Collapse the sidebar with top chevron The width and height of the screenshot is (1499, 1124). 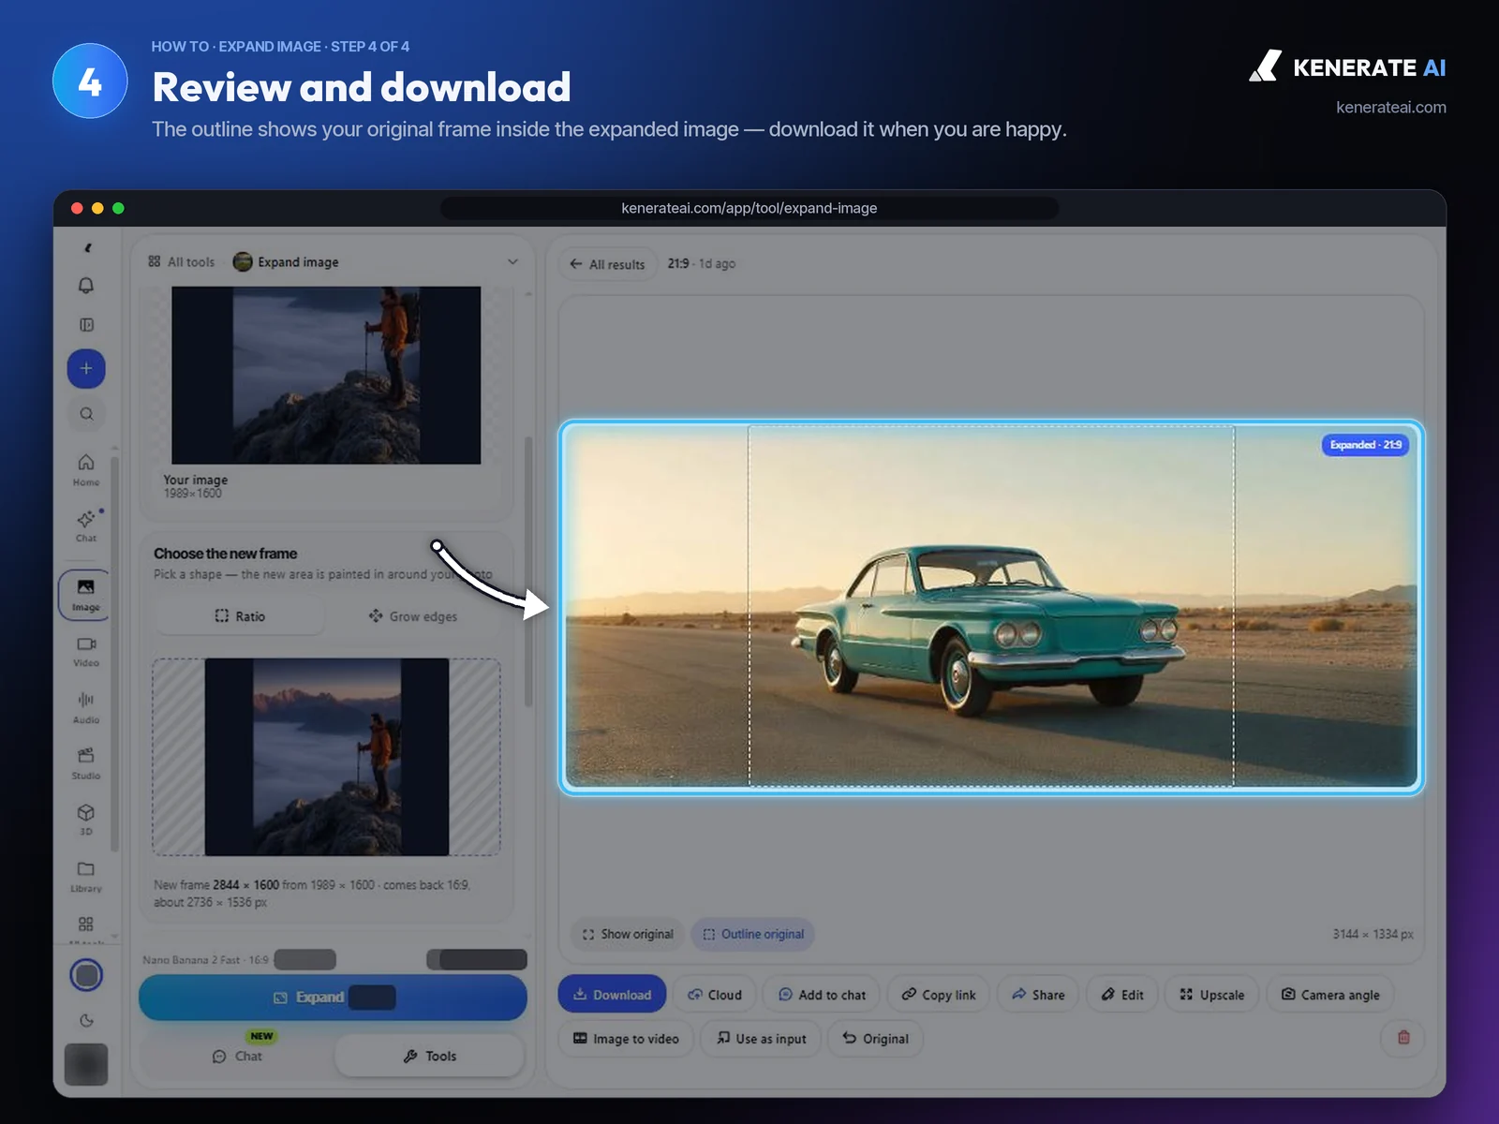(x=87, y=248)
